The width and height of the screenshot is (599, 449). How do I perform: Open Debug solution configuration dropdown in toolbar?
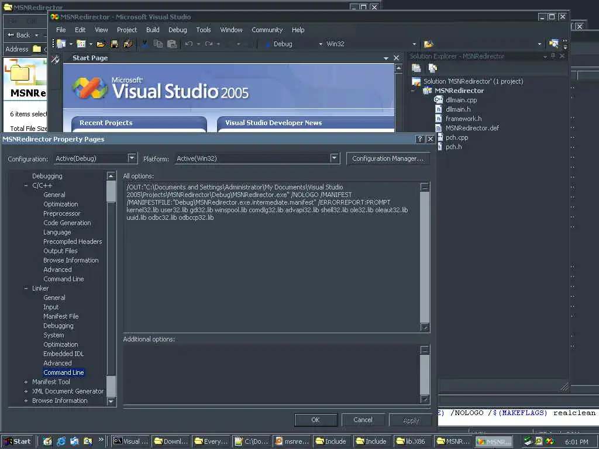(321, 44)
